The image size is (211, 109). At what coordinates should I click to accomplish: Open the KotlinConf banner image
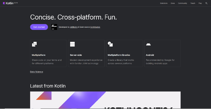click(105, 100)
